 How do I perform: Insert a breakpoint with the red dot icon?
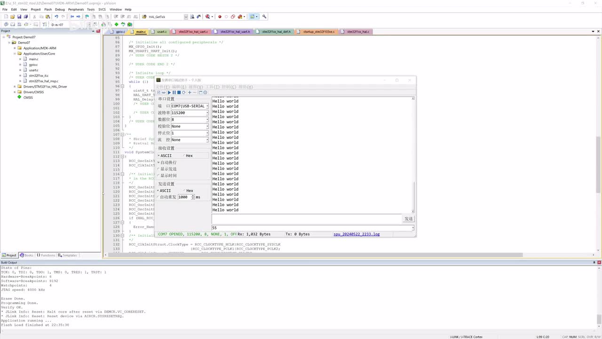click(220, 16)
